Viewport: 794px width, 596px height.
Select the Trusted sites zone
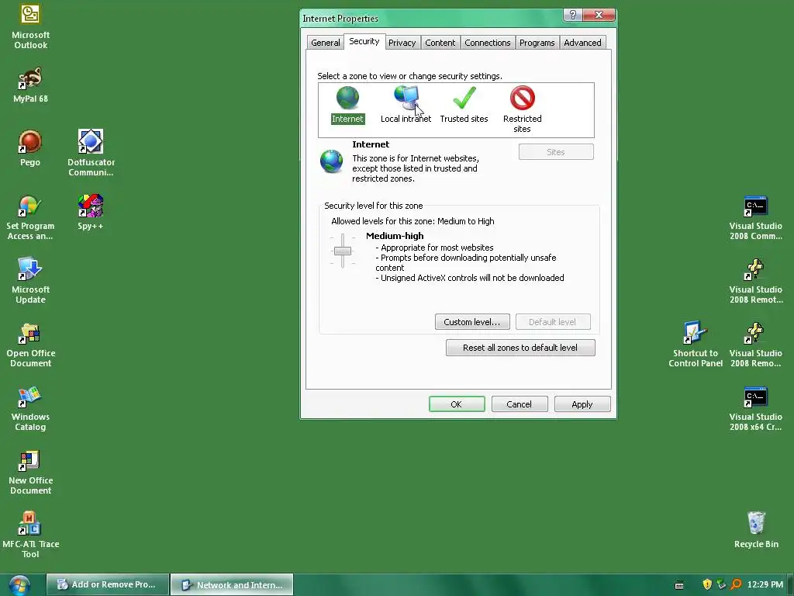pyautogui.click(x=464, y=105)
